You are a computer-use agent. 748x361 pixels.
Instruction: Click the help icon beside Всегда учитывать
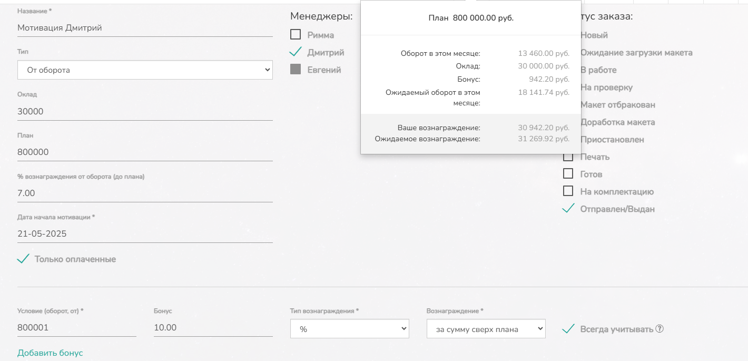coord(660,329)
